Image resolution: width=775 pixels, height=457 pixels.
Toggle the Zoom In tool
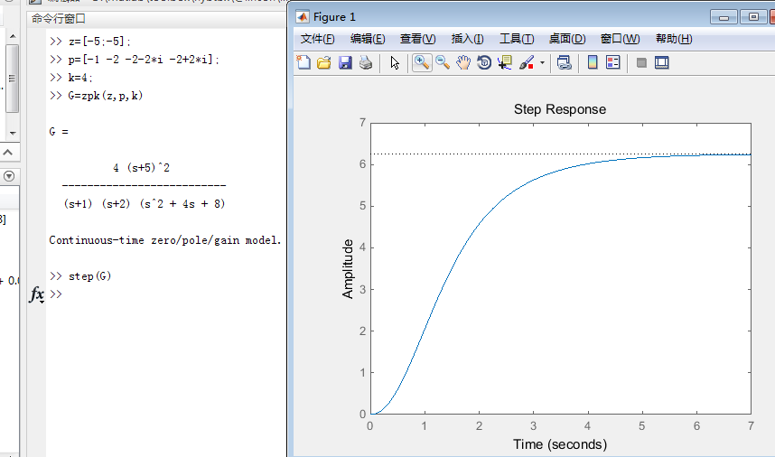(422, 62)
